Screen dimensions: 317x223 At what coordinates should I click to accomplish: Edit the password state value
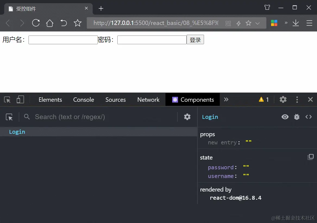[246, 167]
